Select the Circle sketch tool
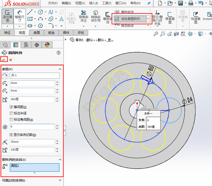 click(40, 12)
